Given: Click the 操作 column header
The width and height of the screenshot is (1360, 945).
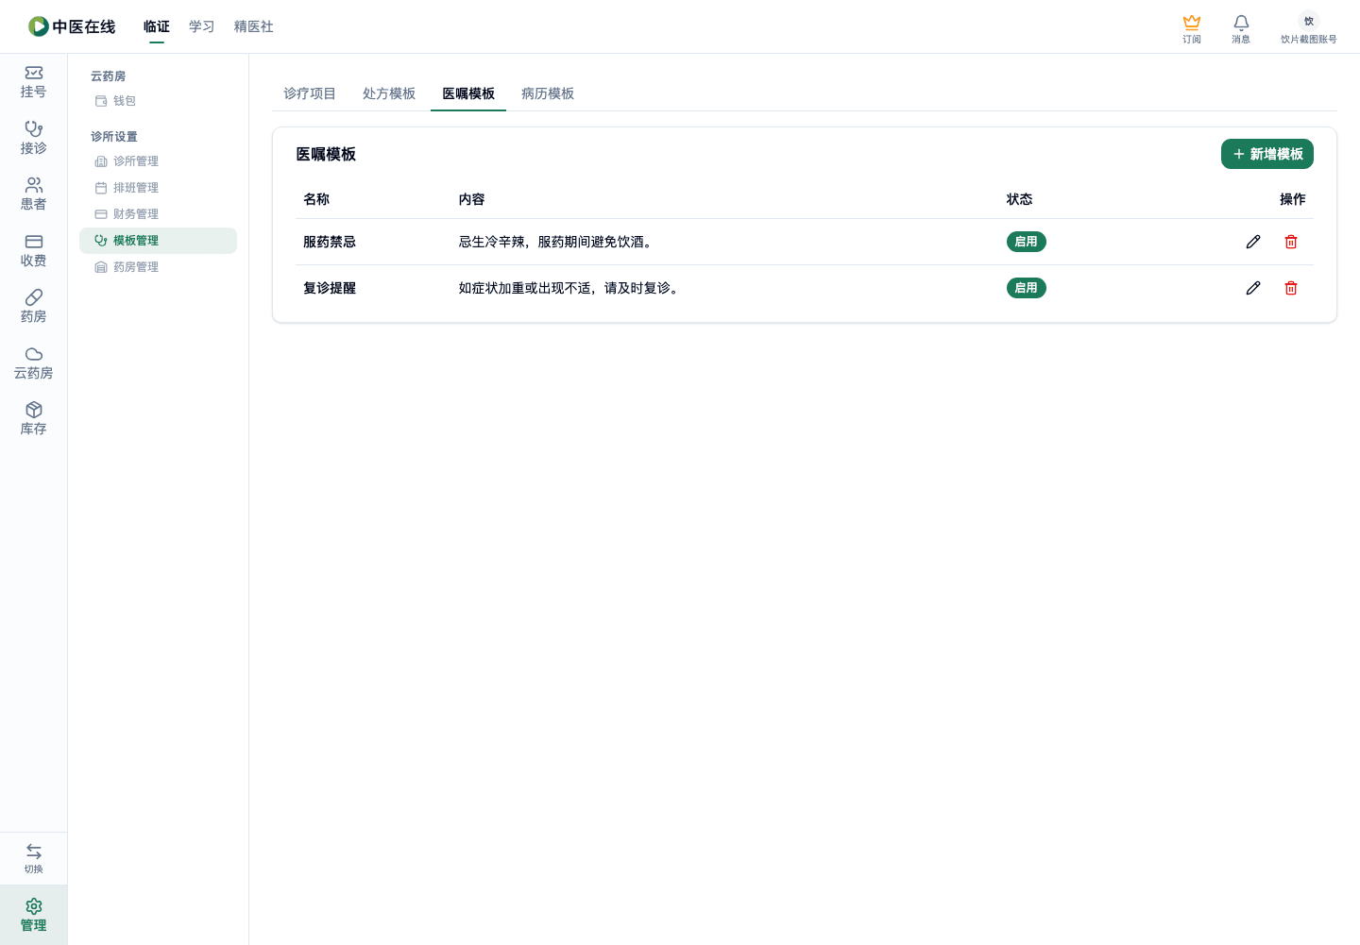Looking at the screenshot, I should click(x=1293, y=199).
